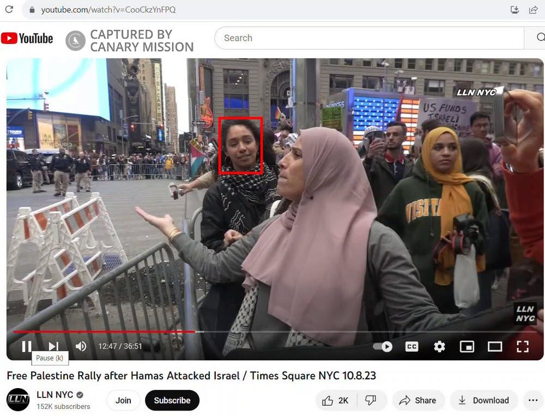Image resolution: width=545 pixels, height=416 pixels.
Task: Subscribe to the LLN NYC channel
Action: coord(172,400)
